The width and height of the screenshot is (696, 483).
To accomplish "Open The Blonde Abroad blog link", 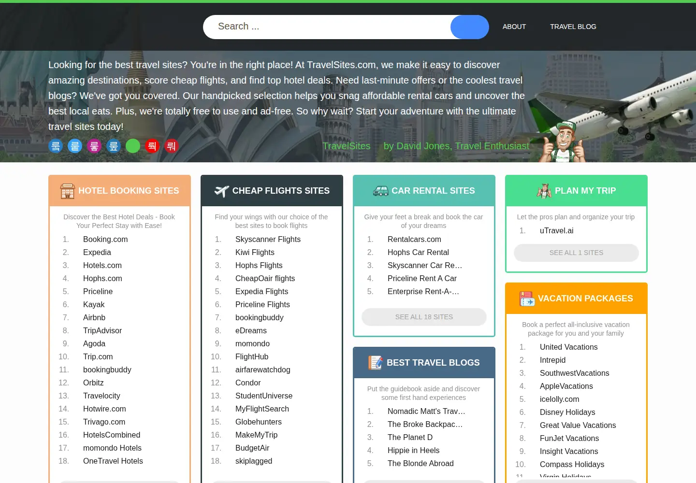I will (420, 463).
